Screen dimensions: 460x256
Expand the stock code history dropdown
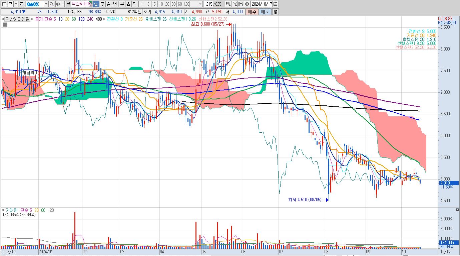tap(46, 4)
